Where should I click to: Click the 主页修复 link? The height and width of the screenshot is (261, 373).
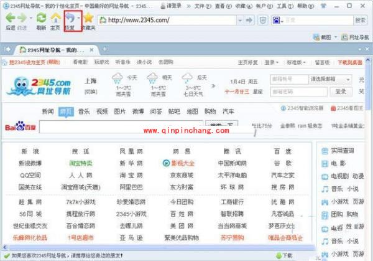point(248,62)
